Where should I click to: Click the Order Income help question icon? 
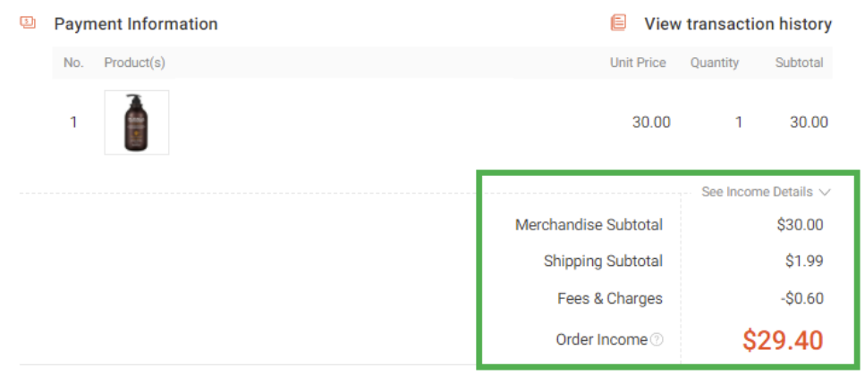click(657, 340)
